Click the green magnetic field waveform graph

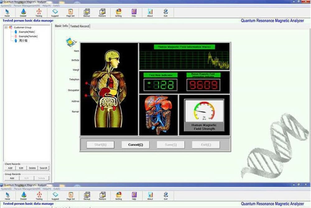coord(184,60)
